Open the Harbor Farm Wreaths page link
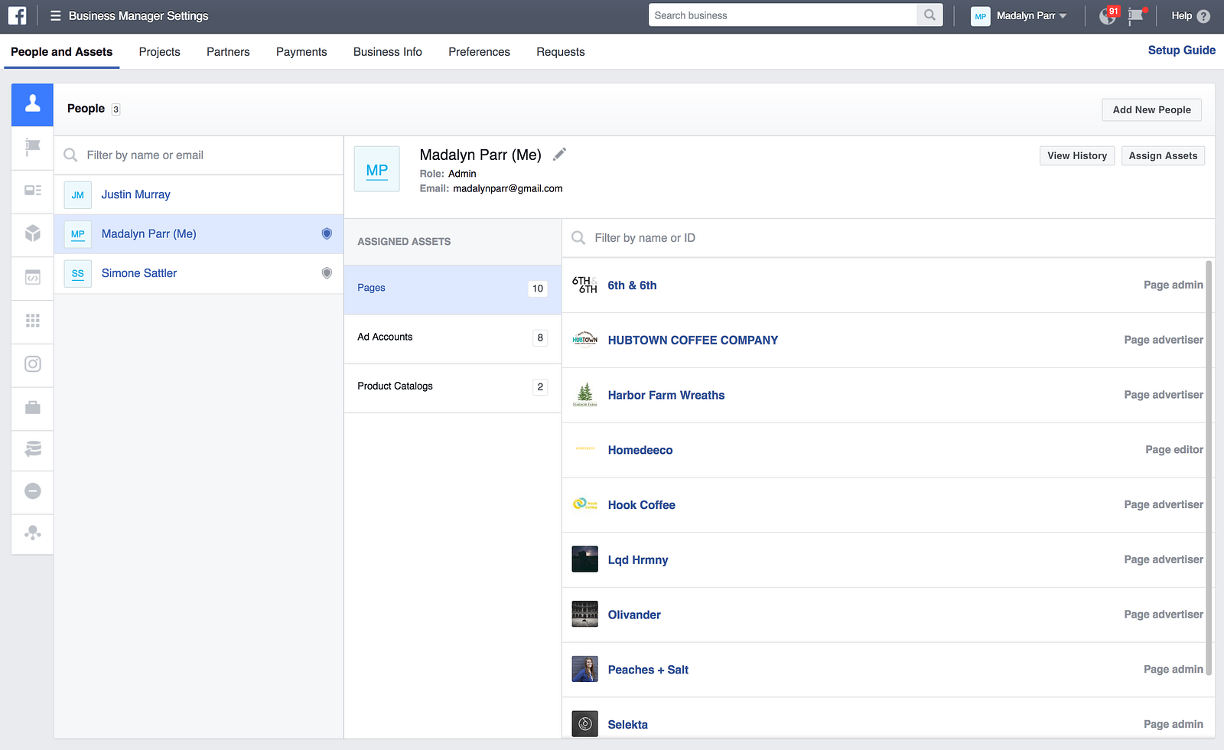The height and width of the screenshot is (750, 1224). (x=666, y=395)
